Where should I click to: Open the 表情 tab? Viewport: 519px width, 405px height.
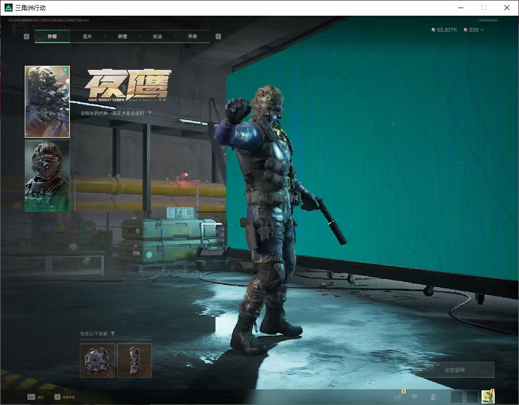(x=122, y=36)
